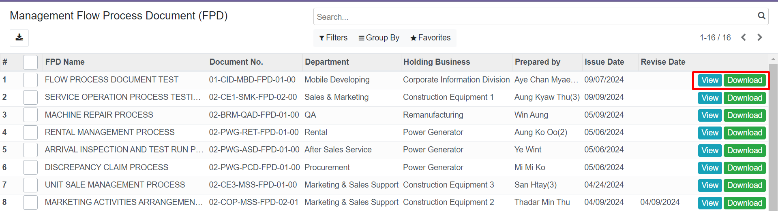Click the Construction Equipment 3 cell

point(448,185)
